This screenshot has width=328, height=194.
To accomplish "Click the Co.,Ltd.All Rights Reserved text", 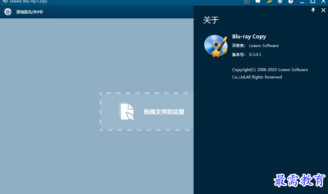I will (x=257, y=77).
